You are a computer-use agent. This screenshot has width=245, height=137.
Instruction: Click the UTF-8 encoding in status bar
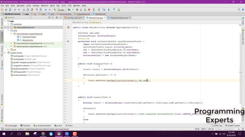(211, 129)
